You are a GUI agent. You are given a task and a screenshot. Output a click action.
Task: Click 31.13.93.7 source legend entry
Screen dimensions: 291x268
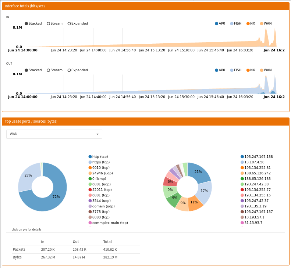click(x=252, y=223)
